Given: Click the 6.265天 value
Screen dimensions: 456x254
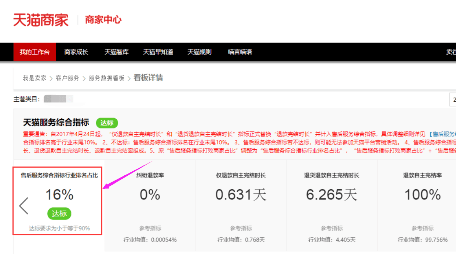Looking at the screenshot, I should (x=332, y=195).
